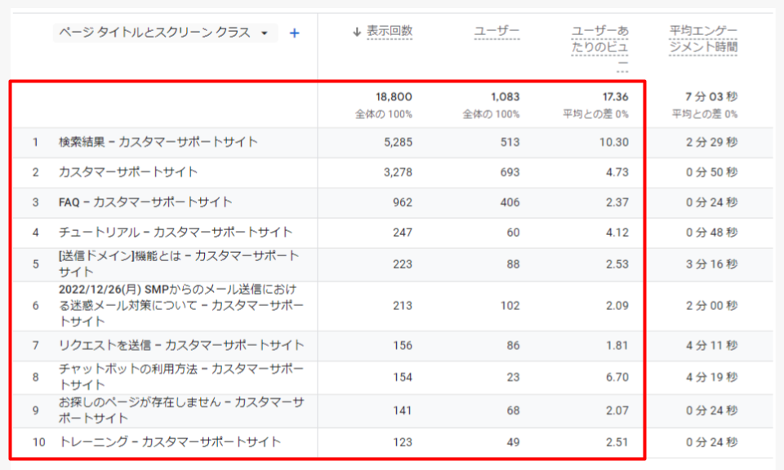Click row チャットボットの利用方法 page title

181,377
